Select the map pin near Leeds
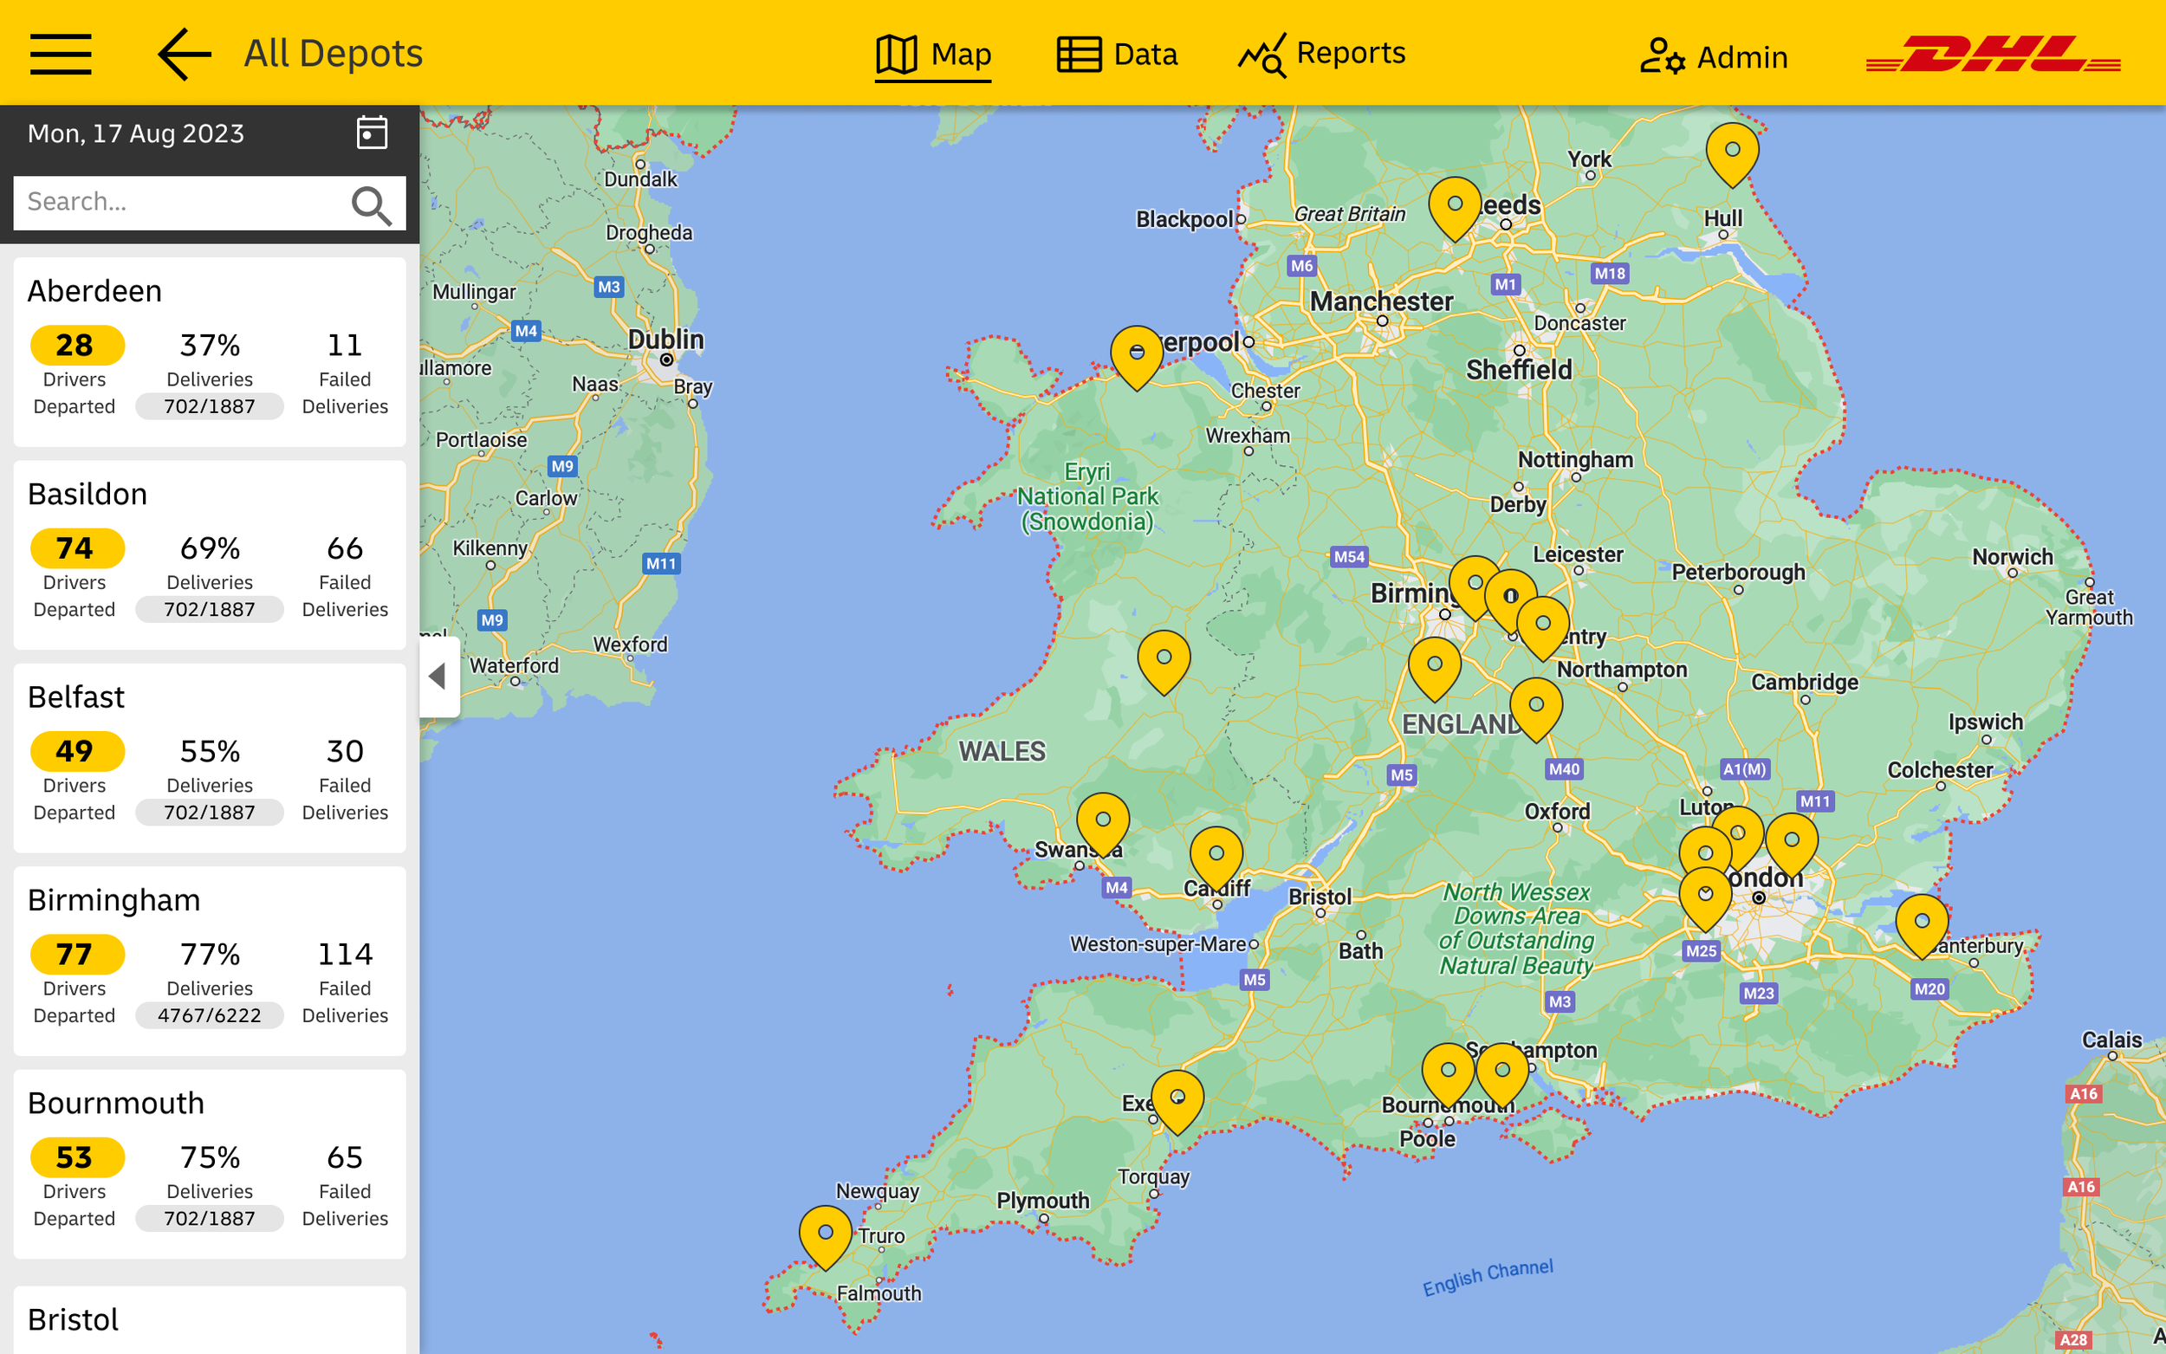The height and width of the screenshot is (1354, 2166). tap(1454, 206)
